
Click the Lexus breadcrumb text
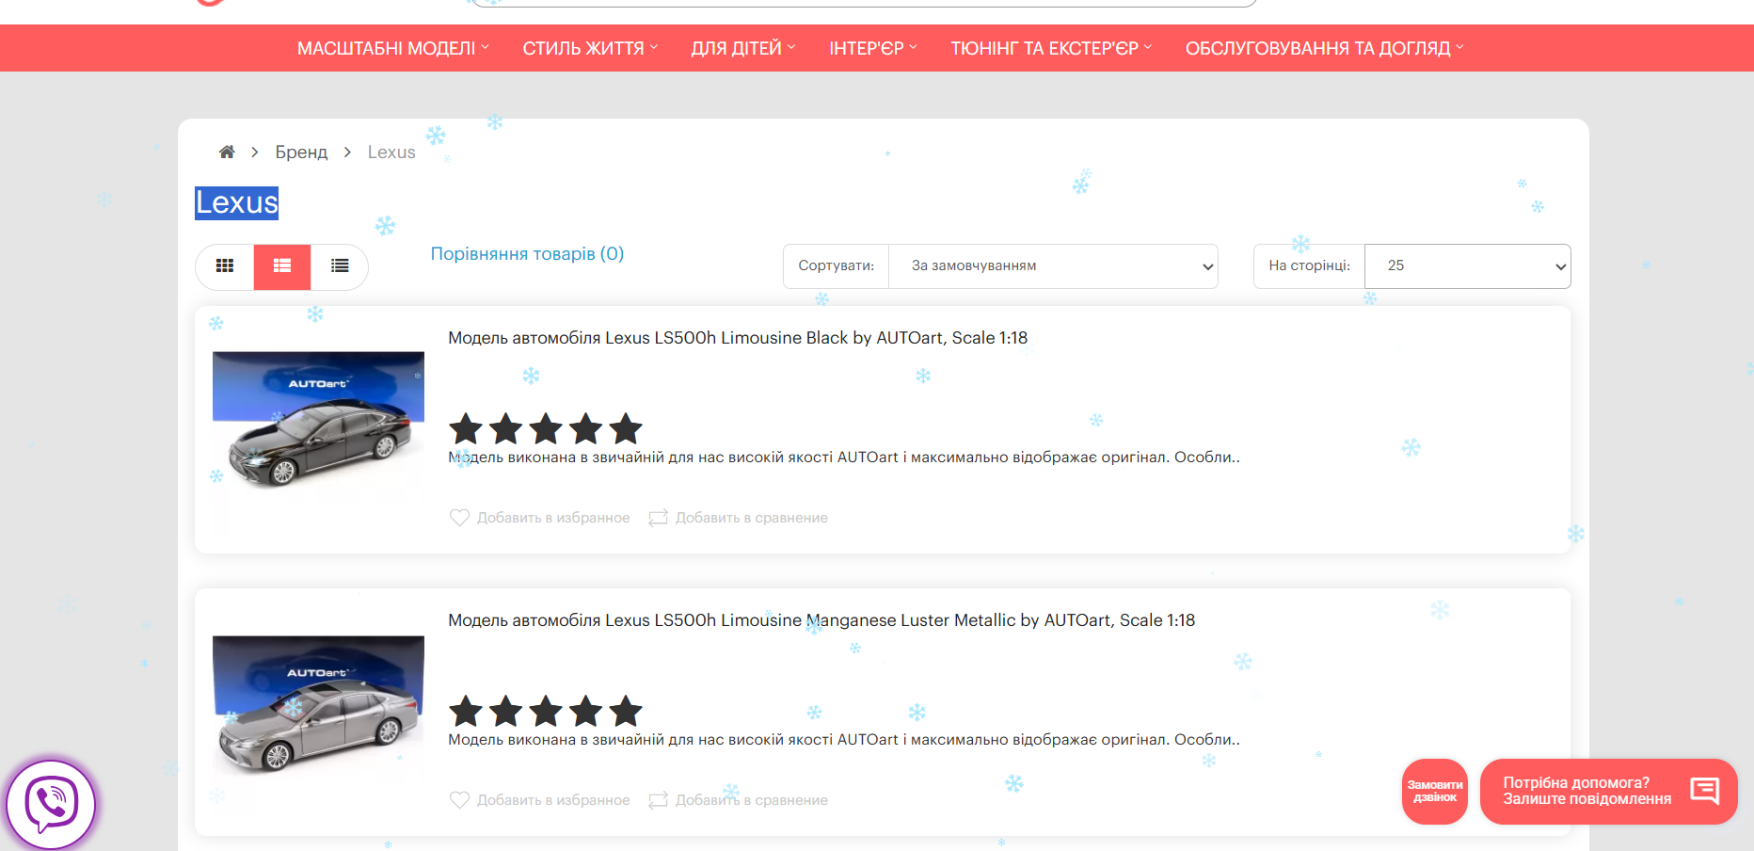pos(391,153)
